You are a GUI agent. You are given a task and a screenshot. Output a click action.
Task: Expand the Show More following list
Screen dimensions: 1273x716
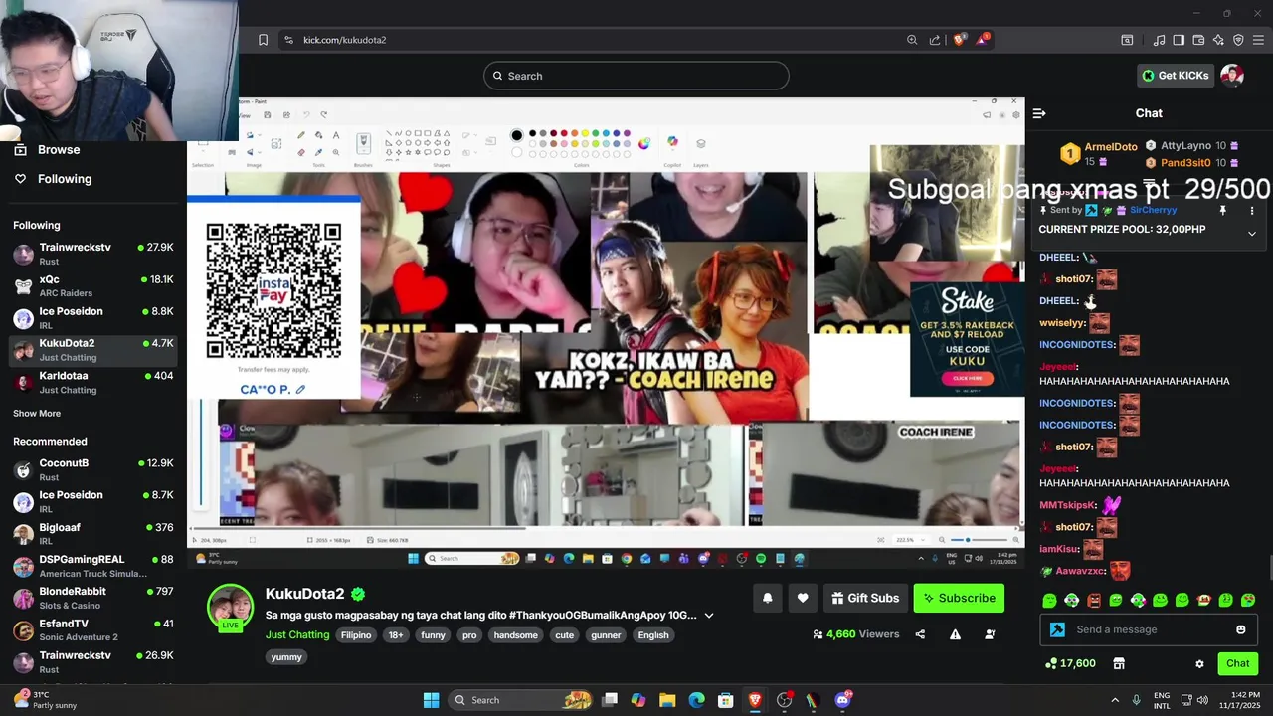pyautogui.click(x=37, y=413)
